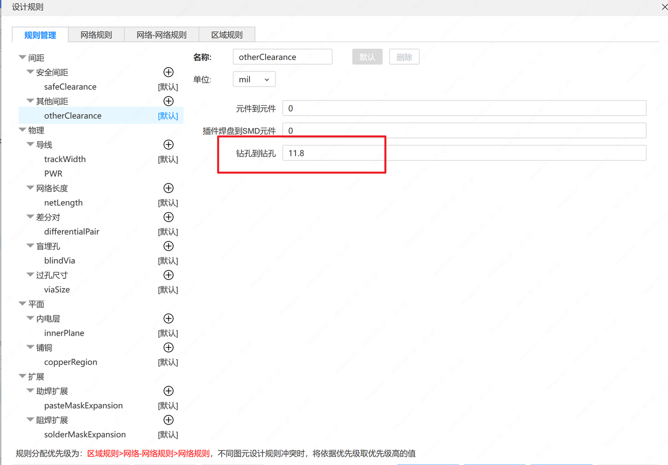The image size is (668, 465).
Task: Select the differentialPair rule
Action: click(x=72, y=231)
